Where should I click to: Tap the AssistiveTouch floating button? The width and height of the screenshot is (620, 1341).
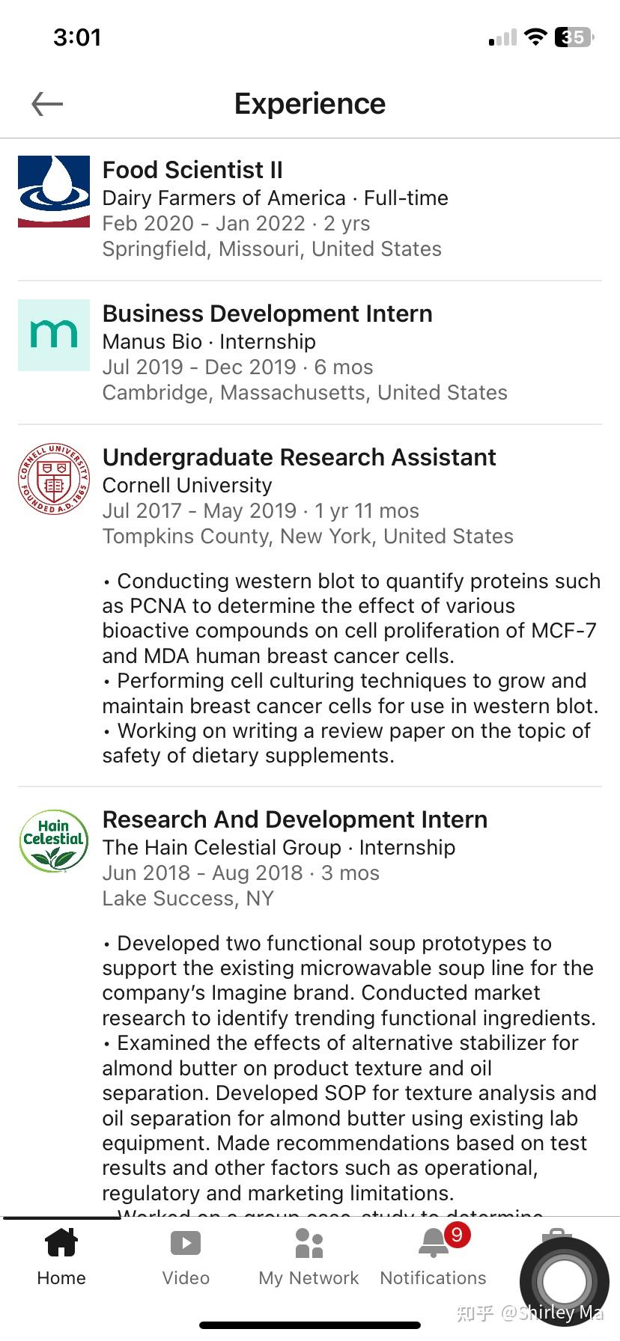564,1282
